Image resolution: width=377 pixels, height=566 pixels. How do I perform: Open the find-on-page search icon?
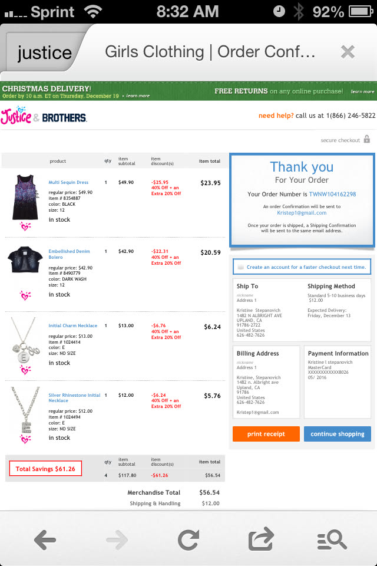coord(332,539)
